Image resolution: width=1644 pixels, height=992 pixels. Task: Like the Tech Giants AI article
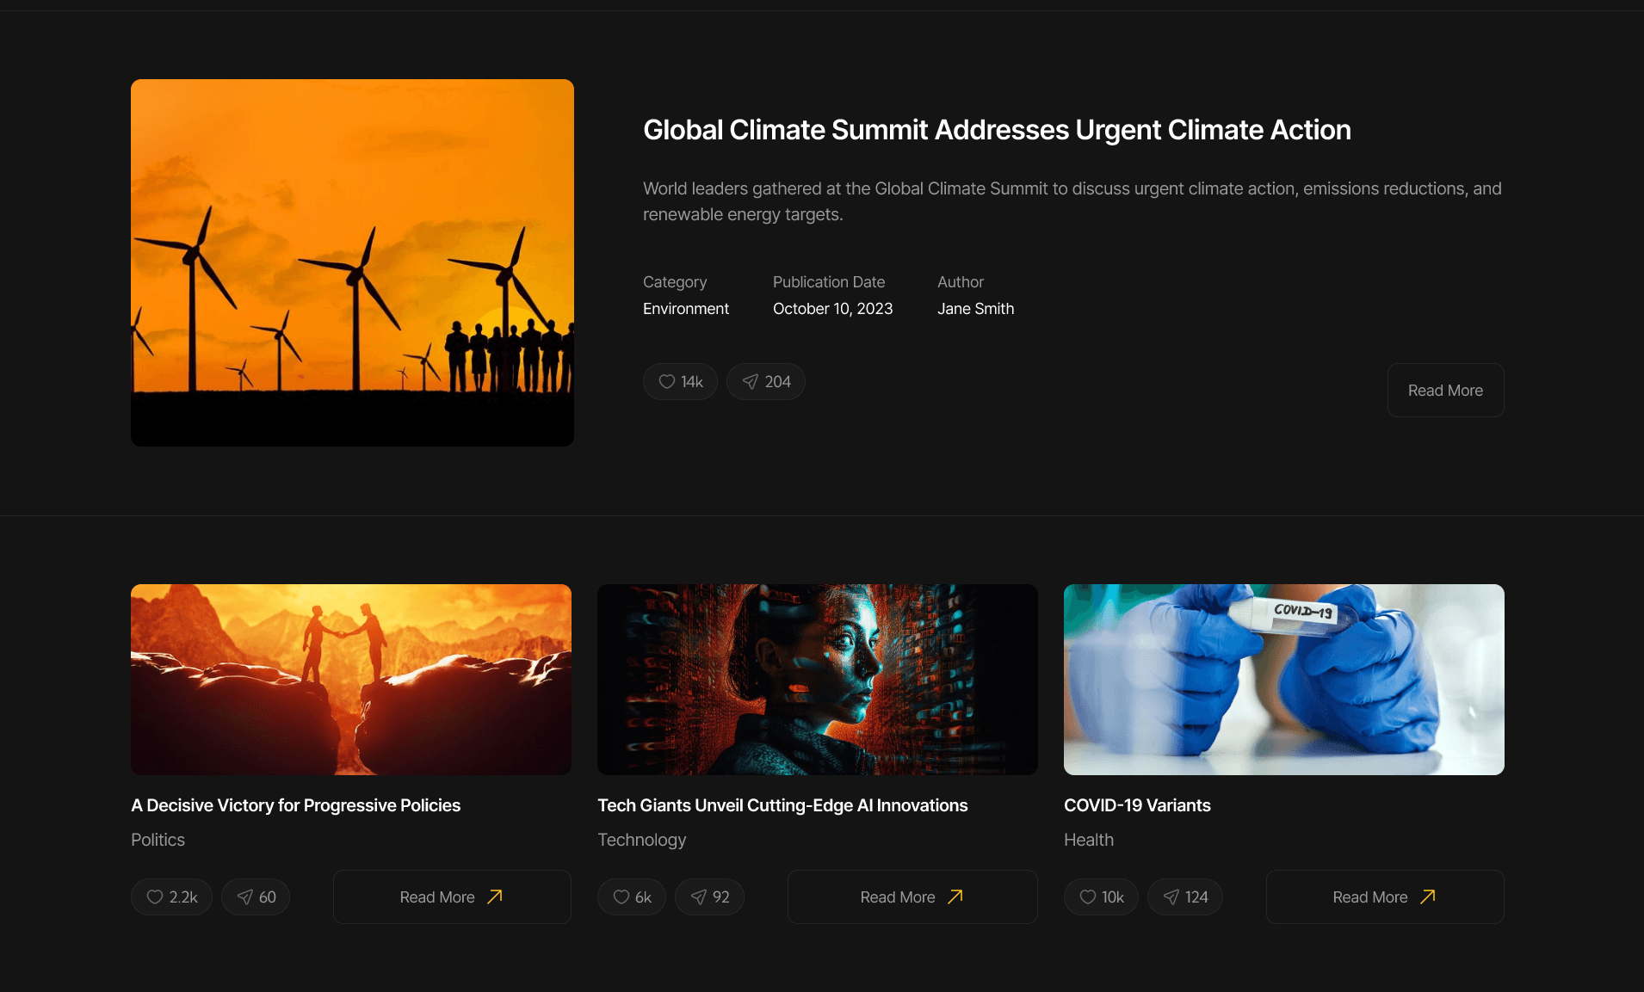tap(631, 896)
